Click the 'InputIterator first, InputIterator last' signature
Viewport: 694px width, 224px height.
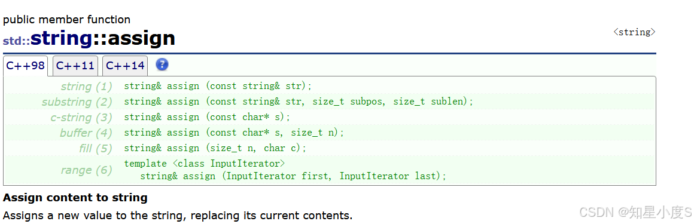[x=293, y=176]
